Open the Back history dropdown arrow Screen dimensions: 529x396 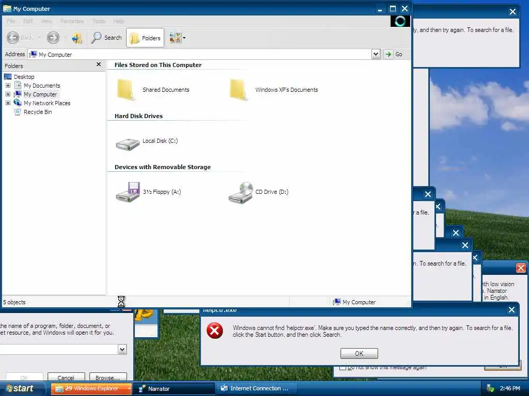(x=39, y=38)
